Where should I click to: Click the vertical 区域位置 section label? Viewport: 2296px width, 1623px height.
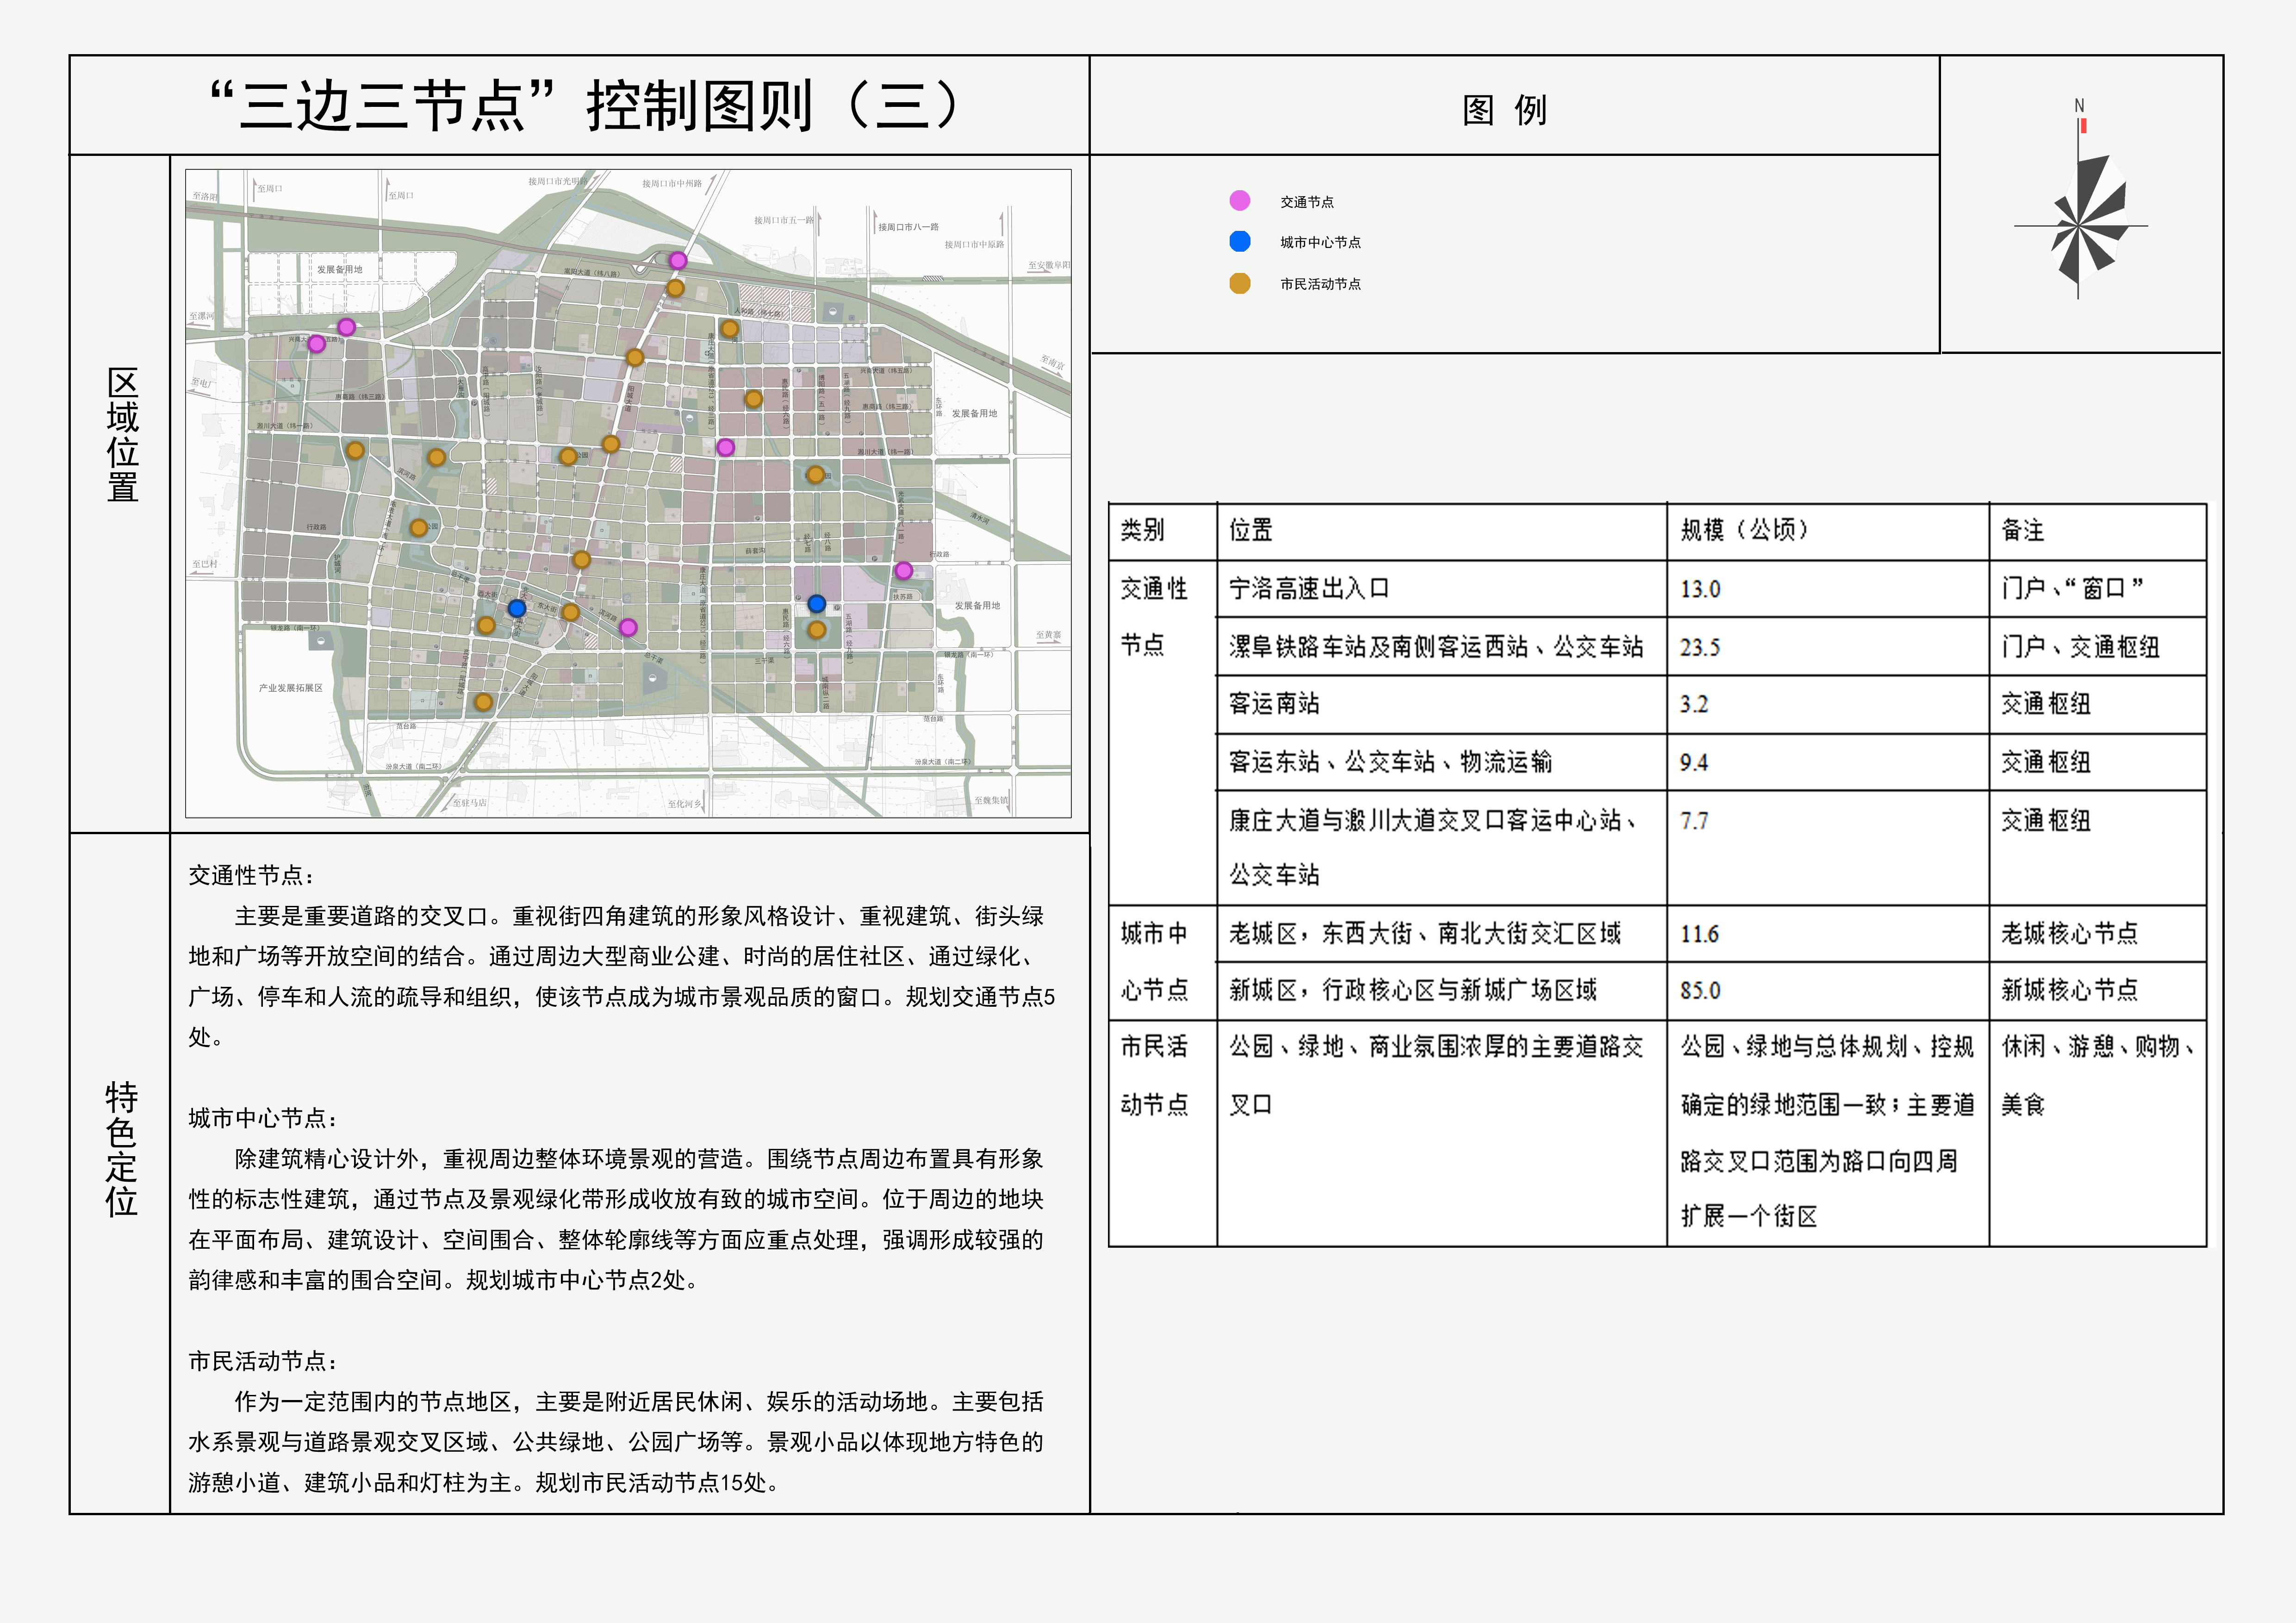pyautogui.click(x=122, y=435)
